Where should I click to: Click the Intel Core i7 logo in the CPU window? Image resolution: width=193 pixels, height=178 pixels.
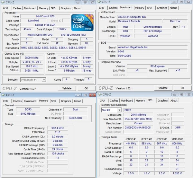(x=82, y=22)
